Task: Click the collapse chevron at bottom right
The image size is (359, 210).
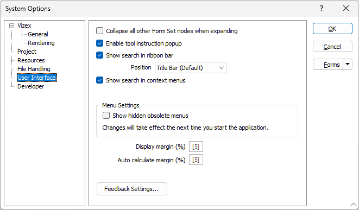Action: pyautogui.click(x=354, y=205)
